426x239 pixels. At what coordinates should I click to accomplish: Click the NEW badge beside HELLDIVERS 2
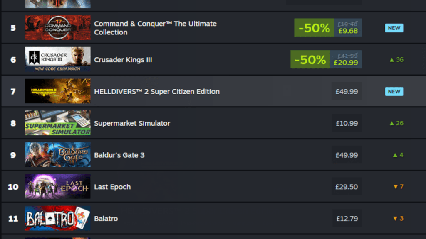(x=394, y=91)
